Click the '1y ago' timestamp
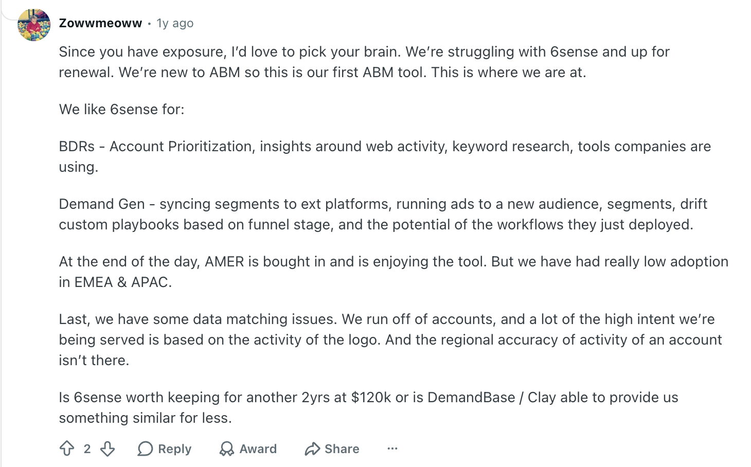Image resolution: width=751 pixels, height=467 pixels. point(175,23)
